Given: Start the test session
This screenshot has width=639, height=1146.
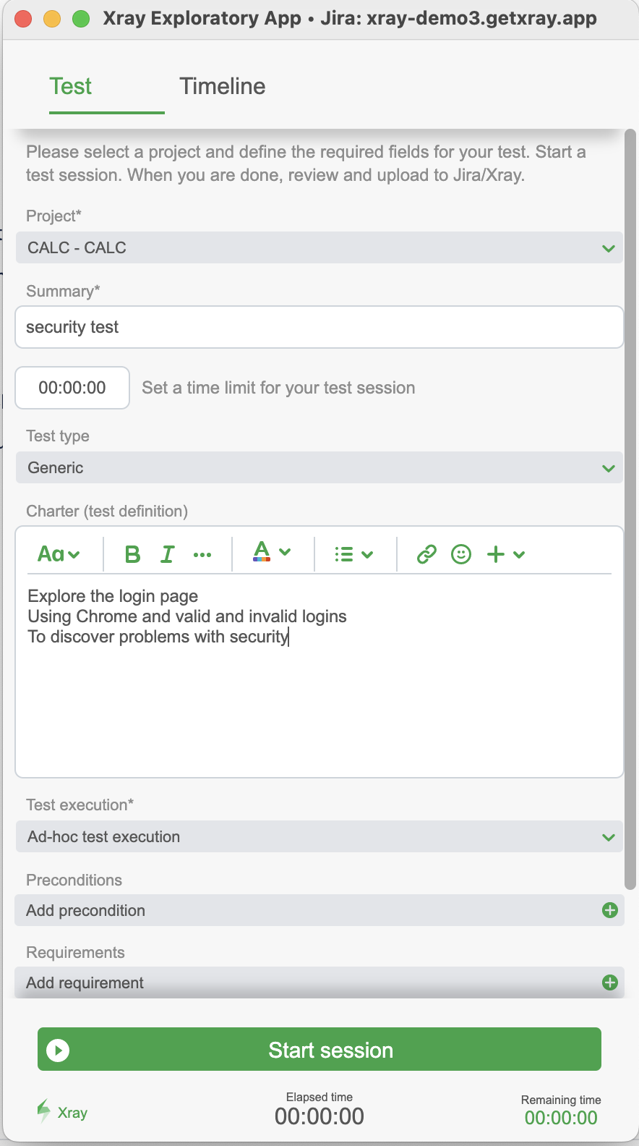Looking at the screenshot, I should 319,1049.
